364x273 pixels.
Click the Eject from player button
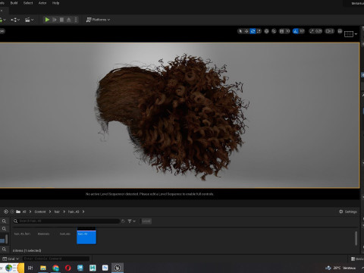point(68,20)
